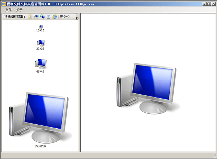This screenshot has height=159, width=217.
Task: Open the 文件 menu
Action: pos(8,10)
